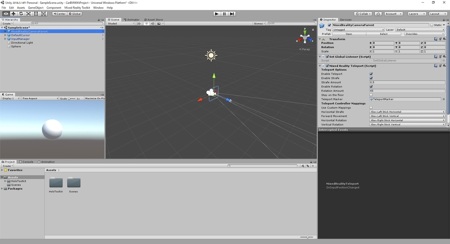
Task: Pause the game playback
Action: pyautogui.click(x=224, y=14)
